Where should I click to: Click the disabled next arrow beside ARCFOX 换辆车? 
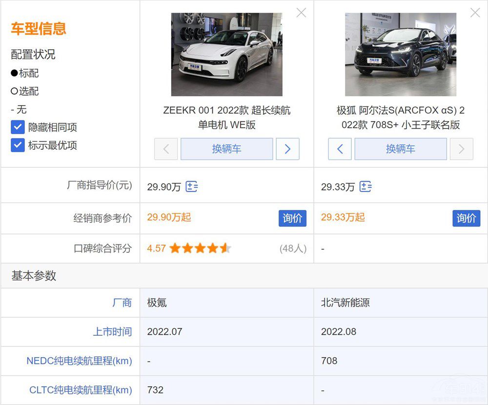coord(462,149)
